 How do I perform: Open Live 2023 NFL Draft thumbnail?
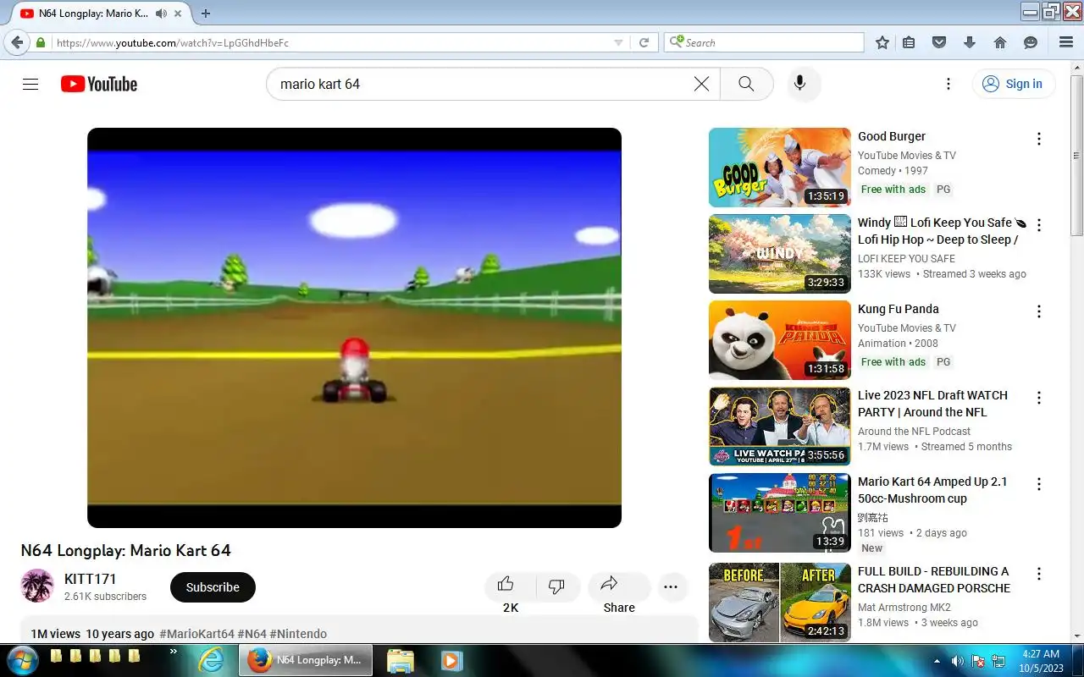click(779, 427)
